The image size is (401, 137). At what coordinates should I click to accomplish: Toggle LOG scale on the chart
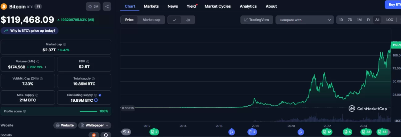click(390, 20)
